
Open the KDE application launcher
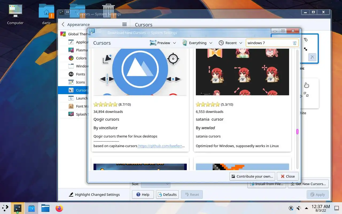[x=5, y=208]
